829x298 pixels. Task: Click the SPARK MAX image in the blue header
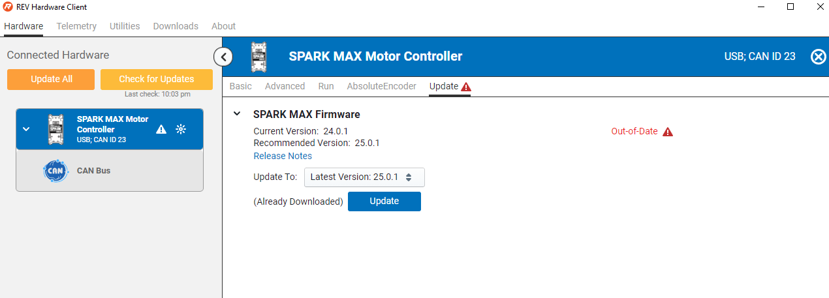(259, 57)
